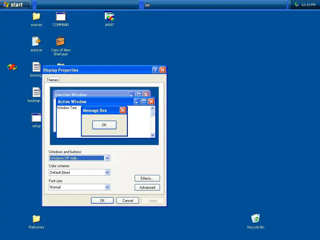The image size is (320, 240).
Task: Click the preview scrollbar down arrow
Action: pyautogui.click(x=152, y=135)
